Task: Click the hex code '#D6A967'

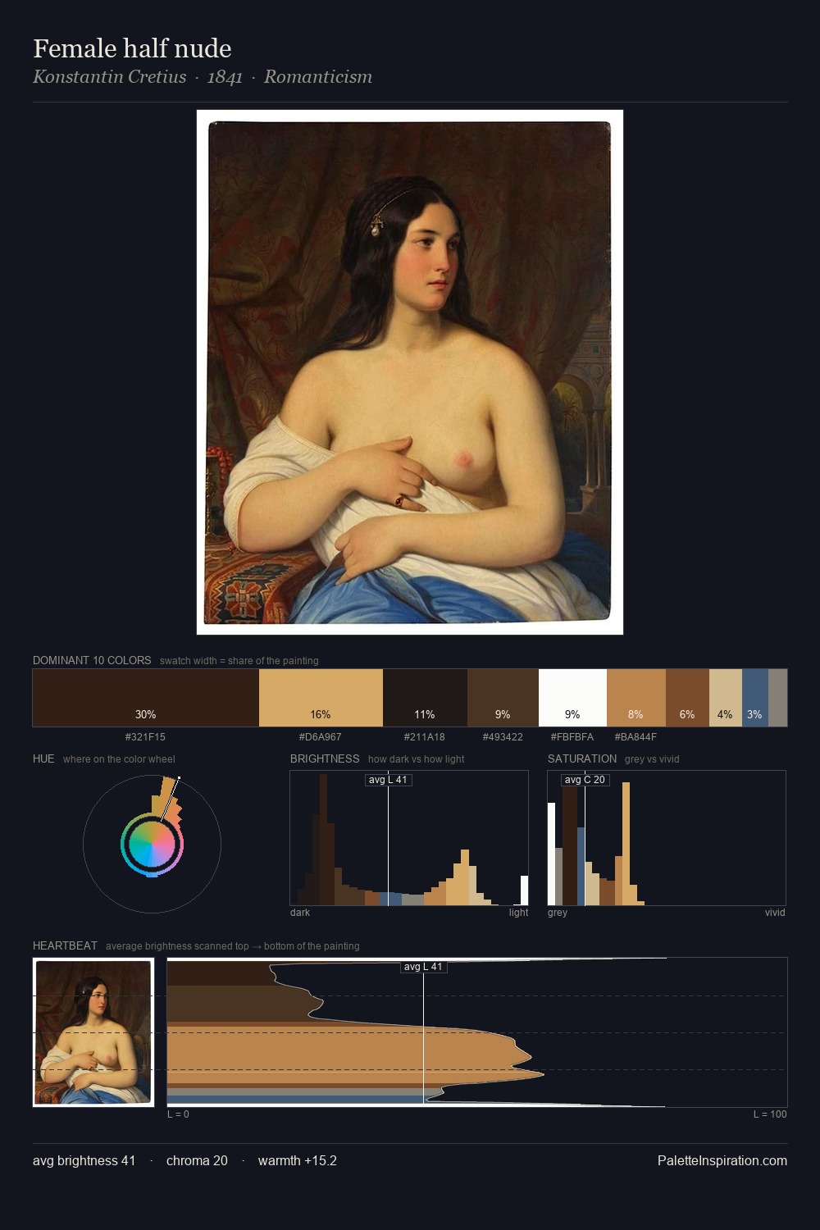Action: click(x=321, y=737)
